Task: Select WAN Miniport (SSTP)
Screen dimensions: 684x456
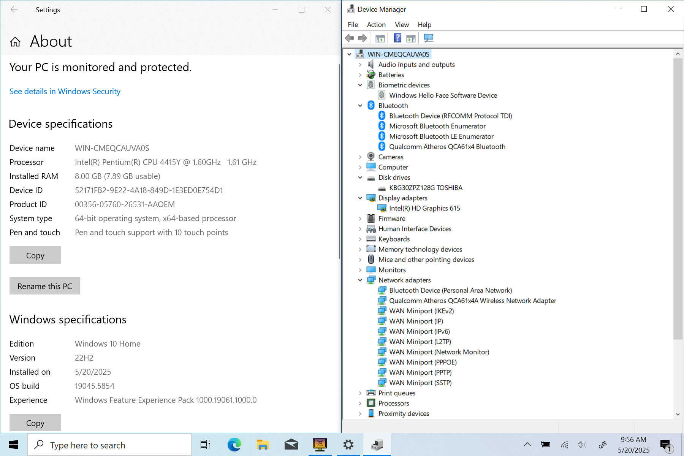Action: (420, 383)
